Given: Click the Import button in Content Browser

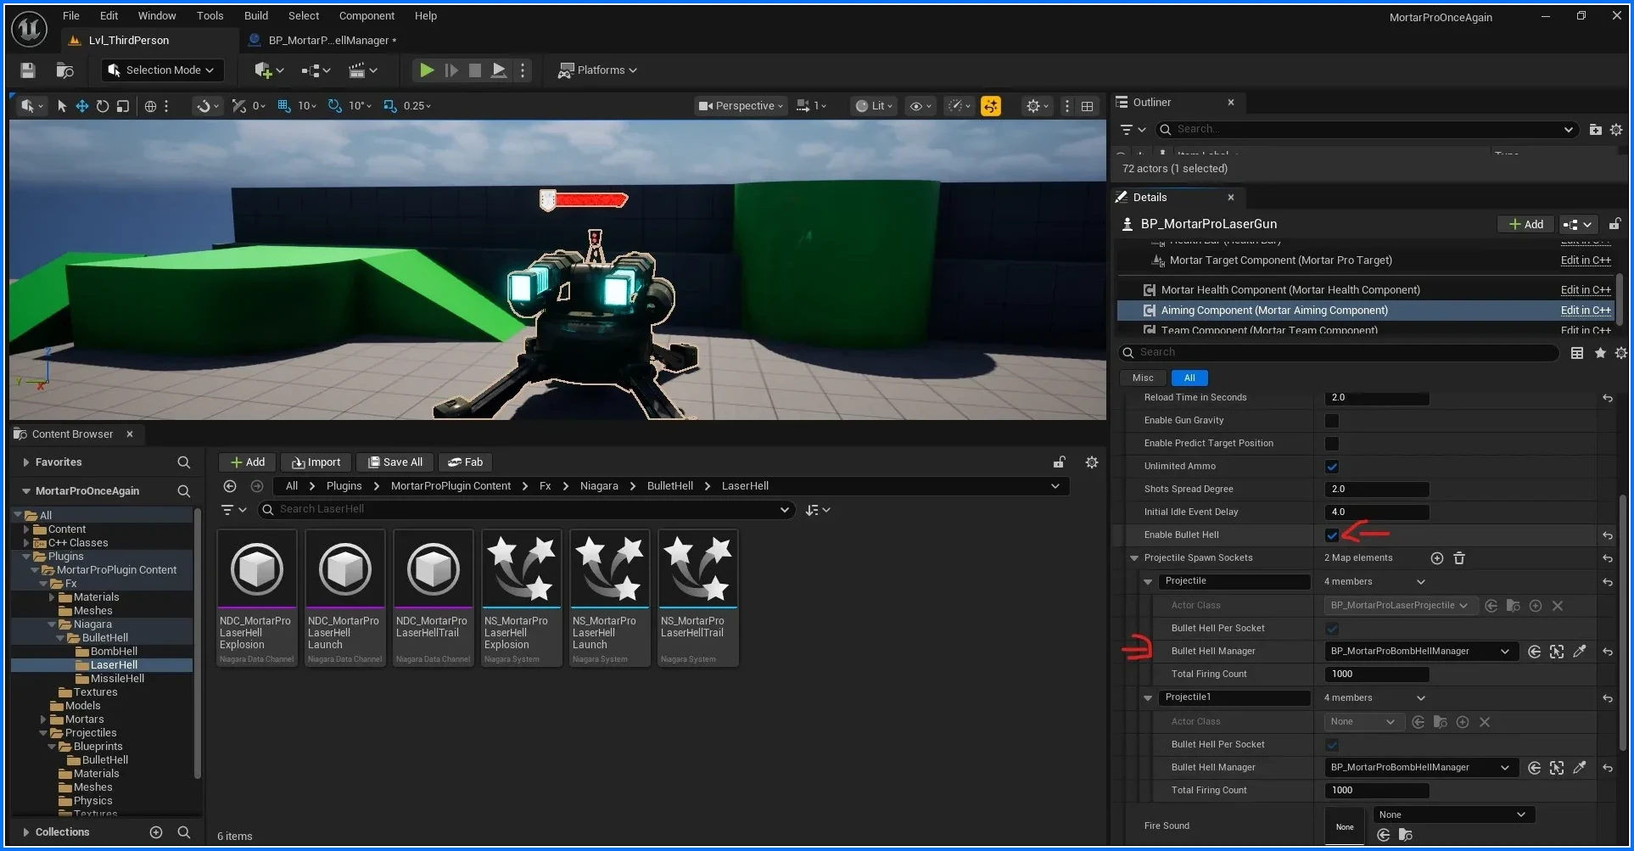Looking at the screenshot, I should click(316, 462).
